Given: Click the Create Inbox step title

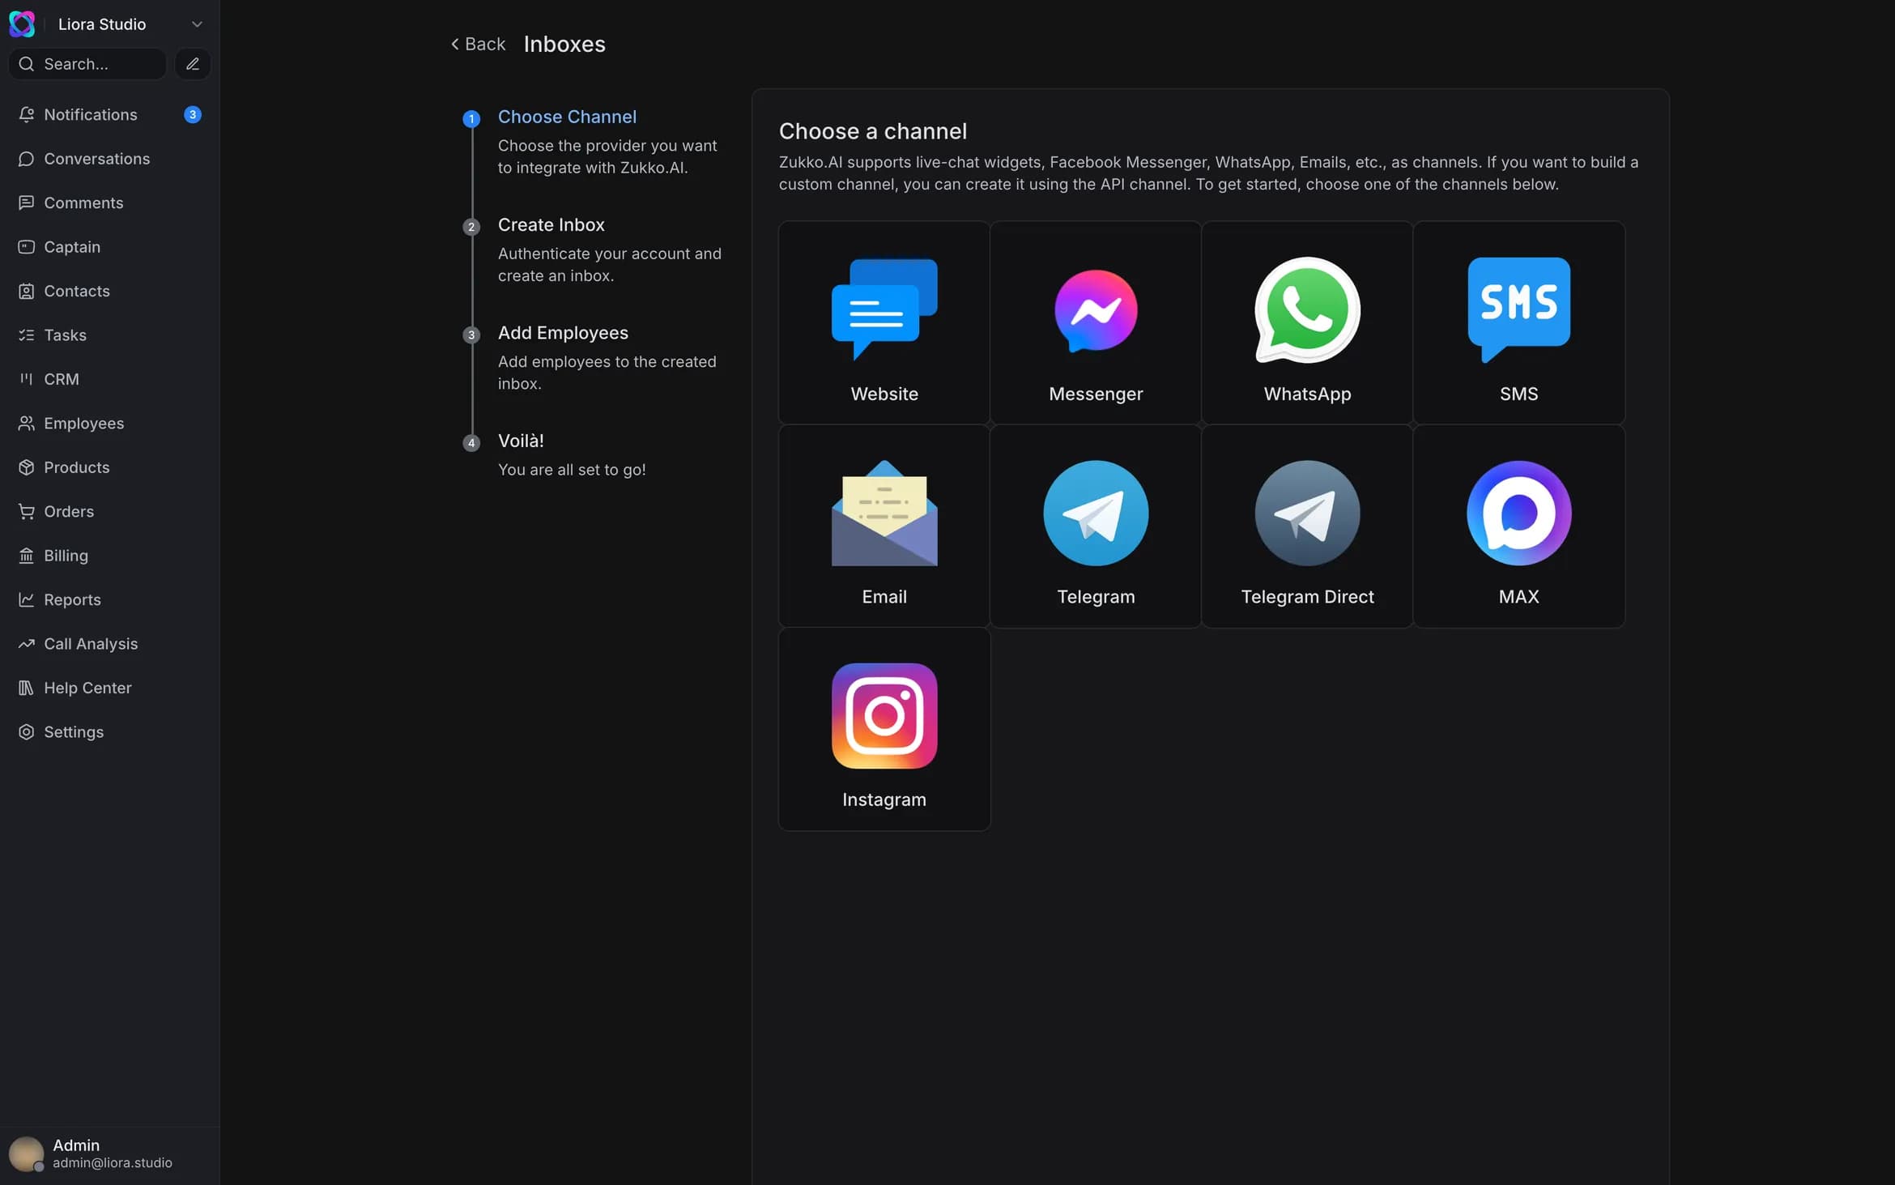Looking at the screenshot, I should pyautogui.click(x=551, y=225).
